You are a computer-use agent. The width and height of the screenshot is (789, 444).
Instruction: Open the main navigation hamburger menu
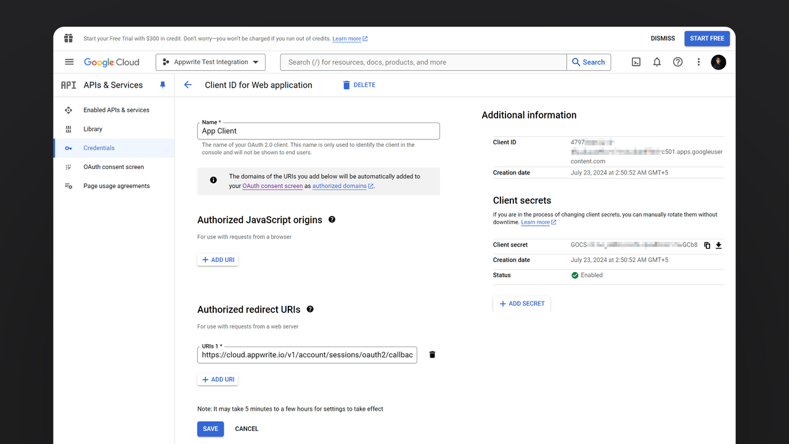click(69, 62)
